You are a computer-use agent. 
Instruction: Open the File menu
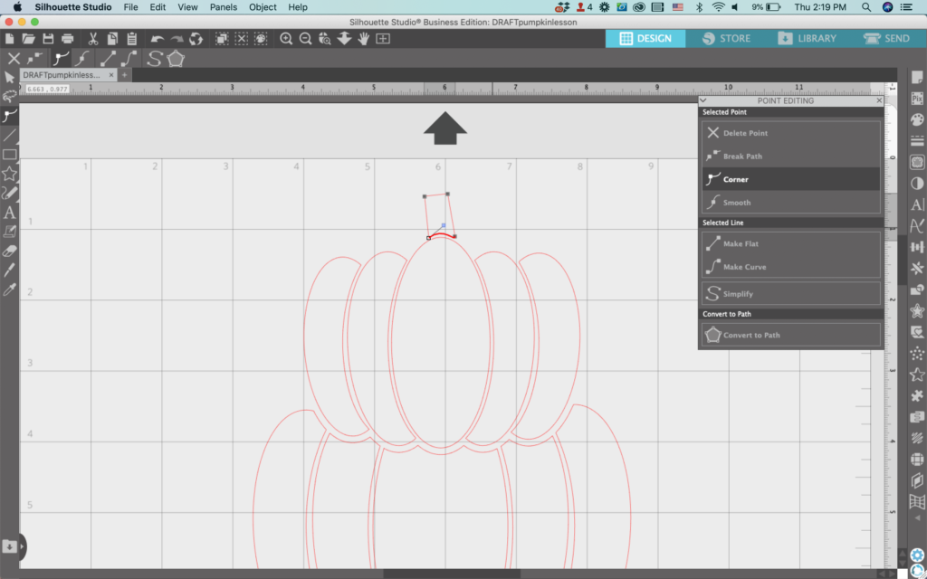coord(130,7)
